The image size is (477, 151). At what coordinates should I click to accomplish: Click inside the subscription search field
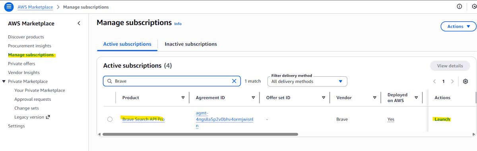172,81
